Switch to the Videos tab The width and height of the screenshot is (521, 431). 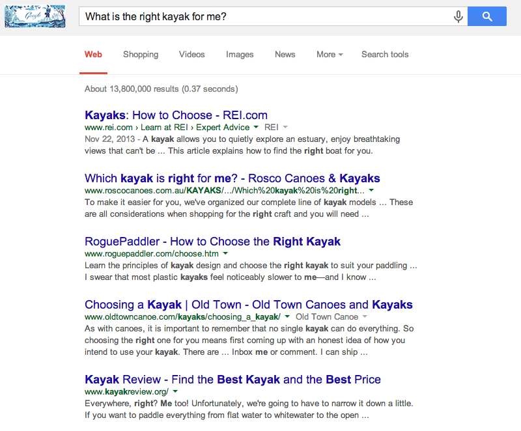coord(191,55)
